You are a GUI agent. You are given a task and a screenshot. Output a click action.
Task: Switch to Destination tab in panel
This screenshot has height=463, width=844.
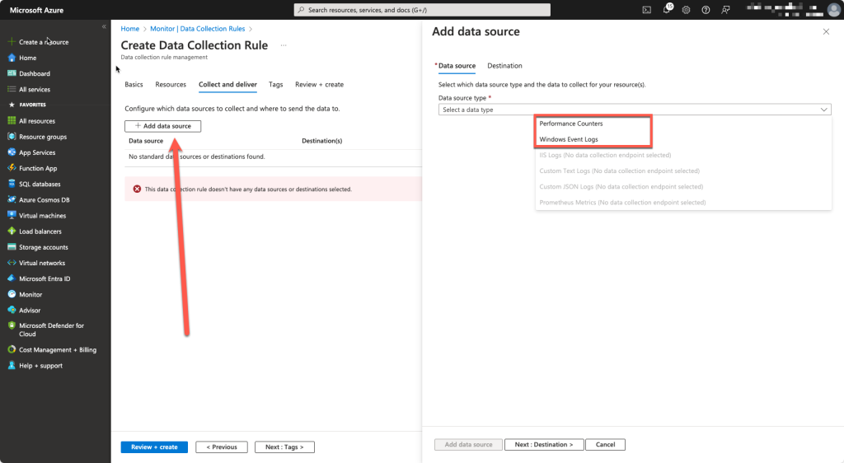point(504,66)
